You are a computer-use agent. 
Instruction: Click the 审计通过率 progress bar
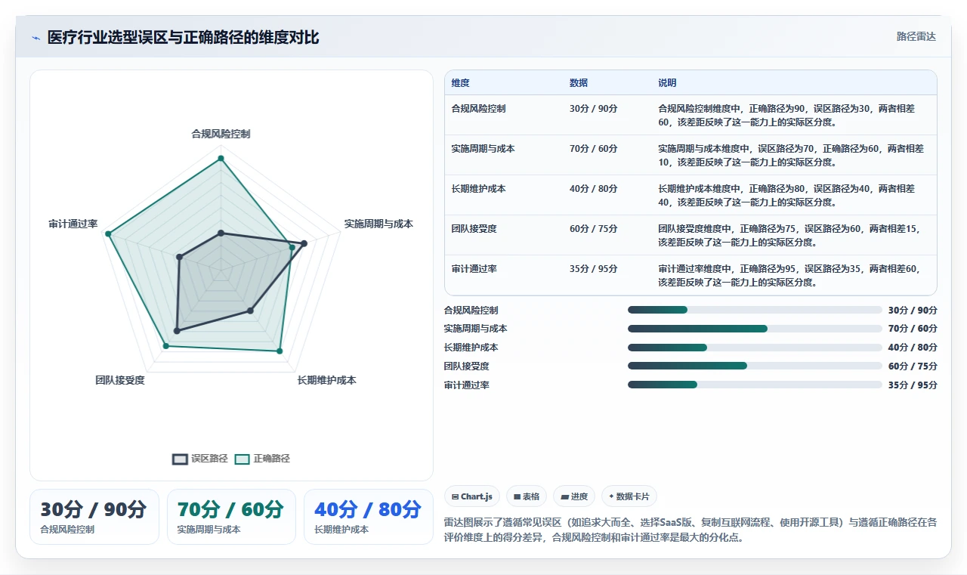point(755,385)
